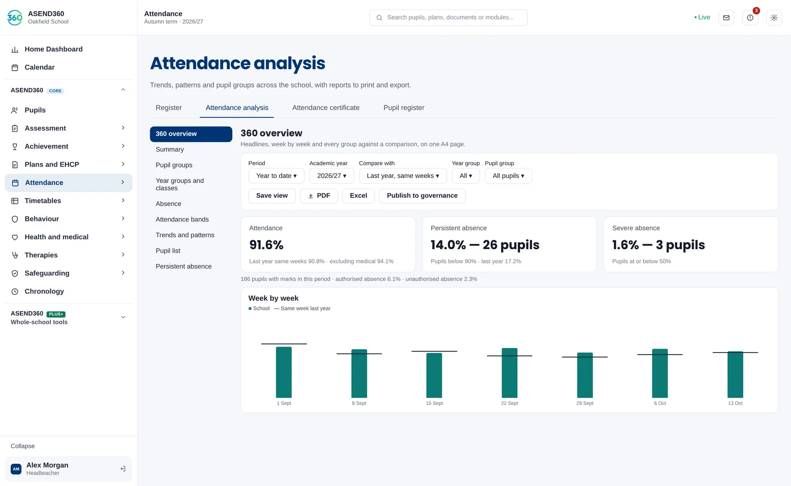Expand the Plans and EHCP chevron
Image resolution: width=791 pixels, height=486 pixels.
(x=123, y=164)
